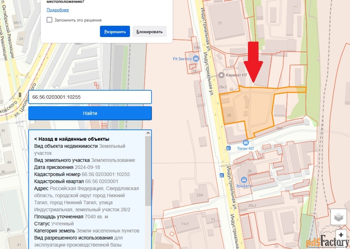
Task: Click the Дата присвоения 2024-09-18 line
Action: tap(67, 167)
